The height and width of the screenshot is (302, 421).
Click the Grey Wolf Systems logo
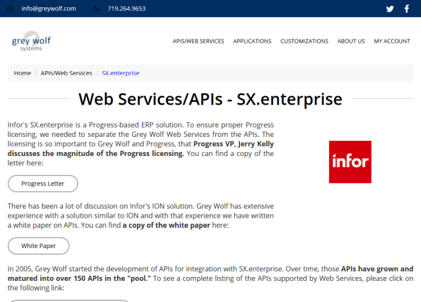pos(31,41)
